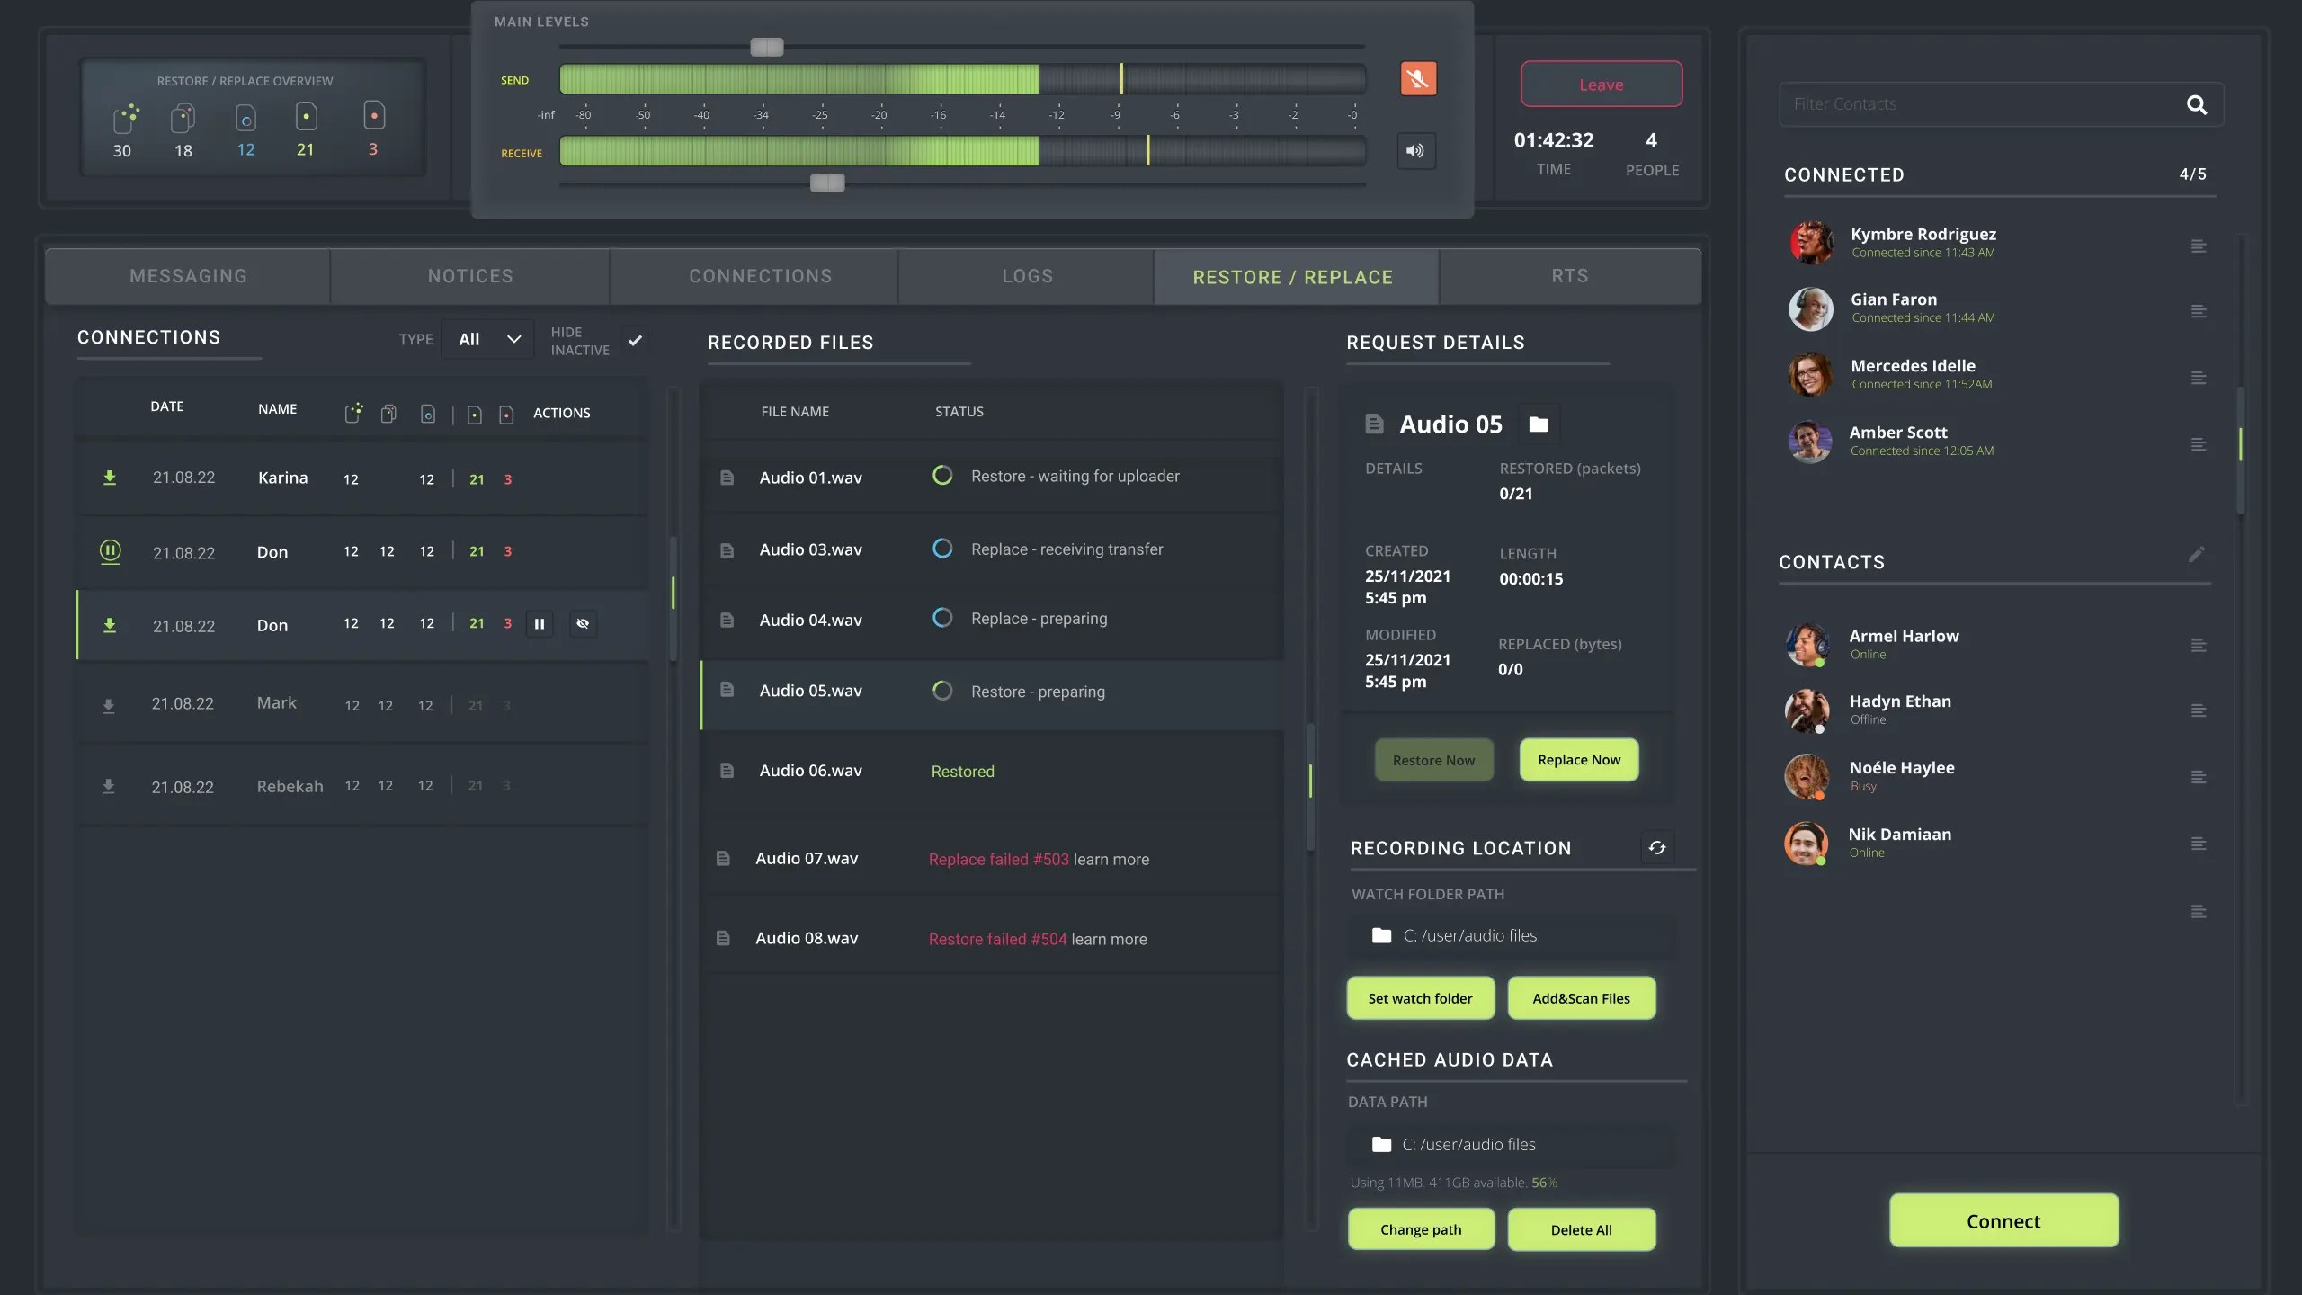Open the options menu for Armel Harlow
2302x1295 pixels.
2198,646
